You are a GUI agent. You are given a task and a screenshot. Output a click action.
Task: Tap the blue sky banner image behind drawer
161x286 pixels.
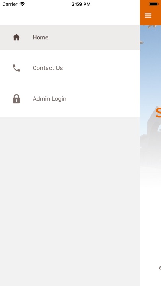(150, 73)
